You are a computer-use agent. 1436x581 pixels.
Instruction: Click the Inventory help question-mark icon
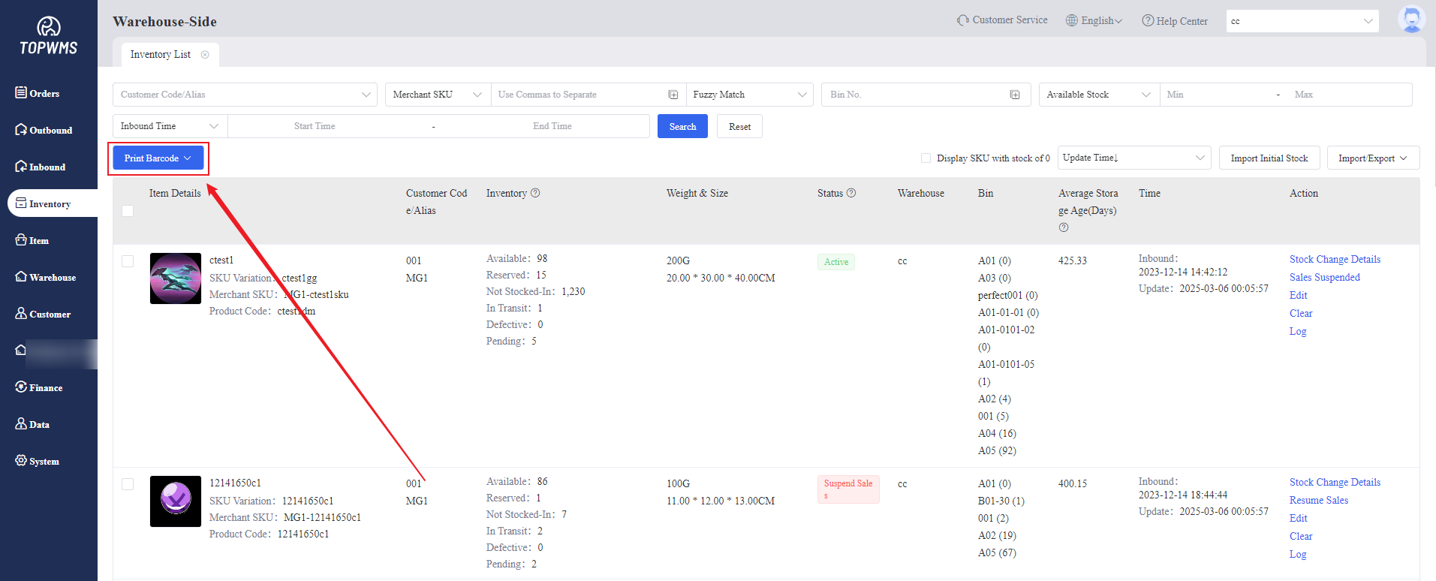pyautogui.click(x=535, y=193)
